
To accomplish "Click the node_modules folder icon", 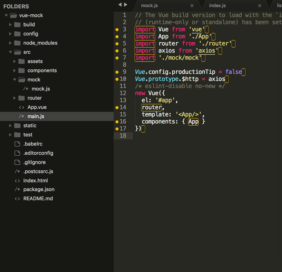I will (x=17, y=43).
